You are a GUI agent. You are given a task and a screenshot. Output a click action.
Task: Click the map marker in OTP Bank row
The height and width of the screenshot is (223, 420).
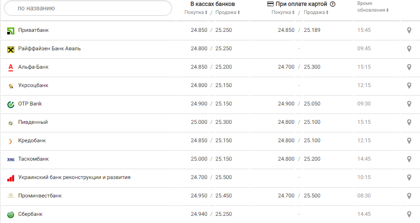[x=409, y=104]
